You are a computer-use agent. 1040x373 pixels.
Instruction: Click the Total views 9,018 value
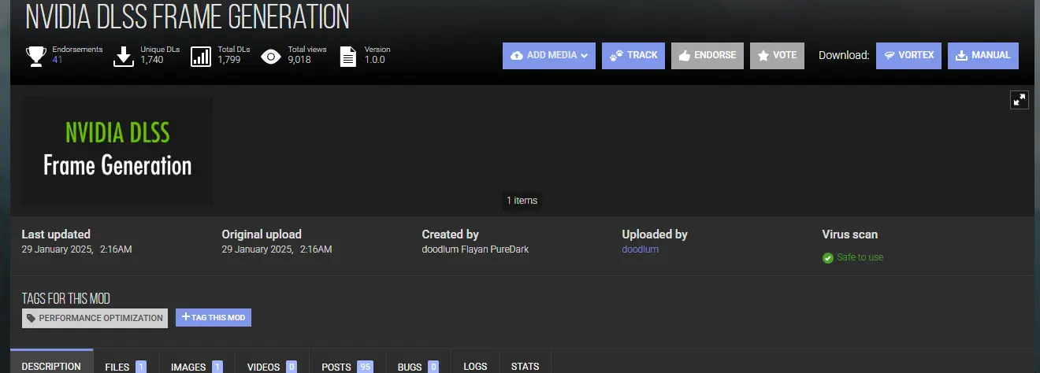[299, 60]
